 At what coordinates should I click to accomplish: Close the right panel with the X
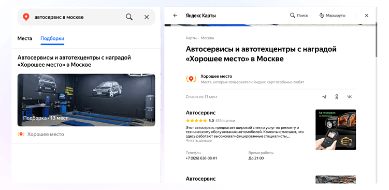tap(366, 16)
